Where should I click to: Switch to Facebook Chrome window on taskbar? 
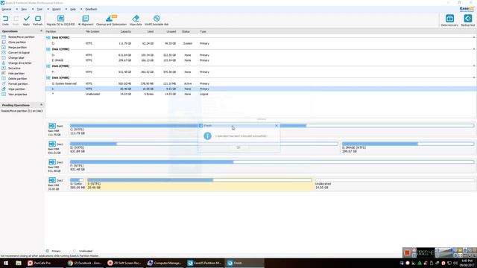85,263
